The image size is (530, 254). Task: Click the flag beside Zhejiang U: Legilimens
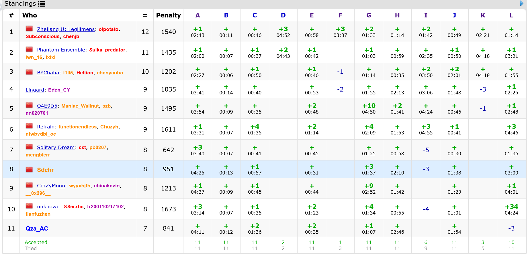29,29
